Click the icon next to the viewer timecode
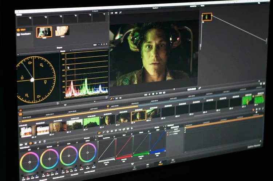The image size is (273, 181). [x=199, y=88]
